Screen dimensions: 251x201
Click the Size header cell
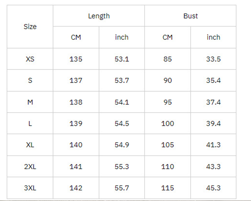[x=30, y=27]
